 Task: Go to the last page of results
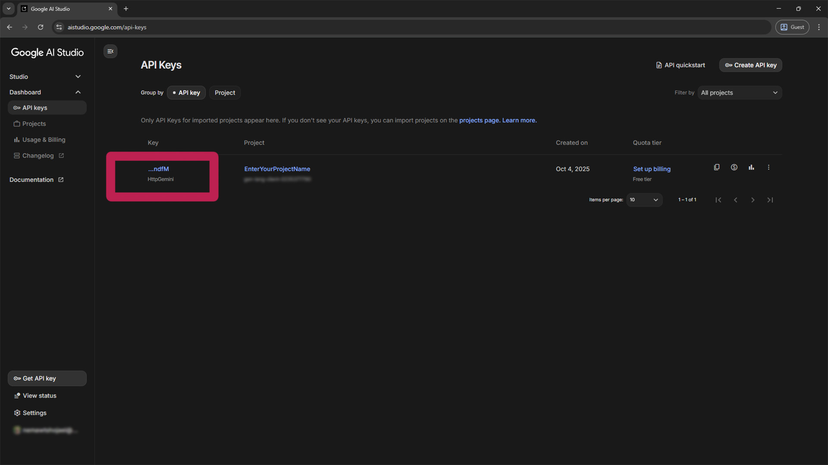pyautogui.click(x=770, y=200)
